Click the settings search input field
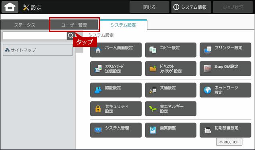 pos(35,36)
